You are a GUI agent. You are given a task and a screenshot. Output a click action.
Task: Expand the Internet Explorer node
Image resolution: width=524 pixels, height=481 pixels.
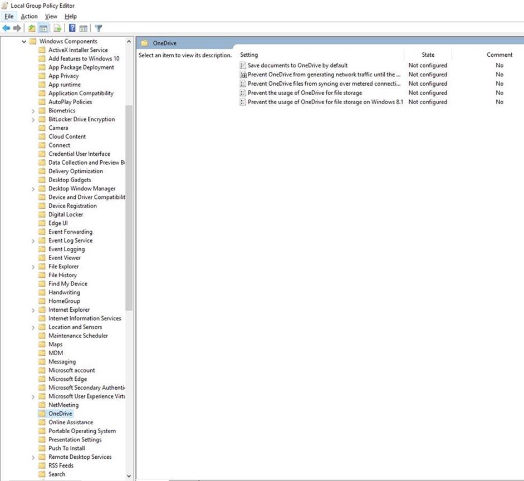pos(33,310)
